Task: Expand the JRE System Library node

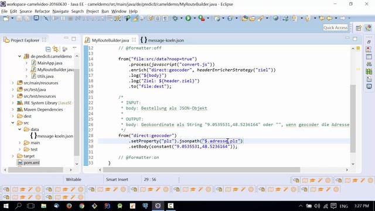Action: click(13, 103)
